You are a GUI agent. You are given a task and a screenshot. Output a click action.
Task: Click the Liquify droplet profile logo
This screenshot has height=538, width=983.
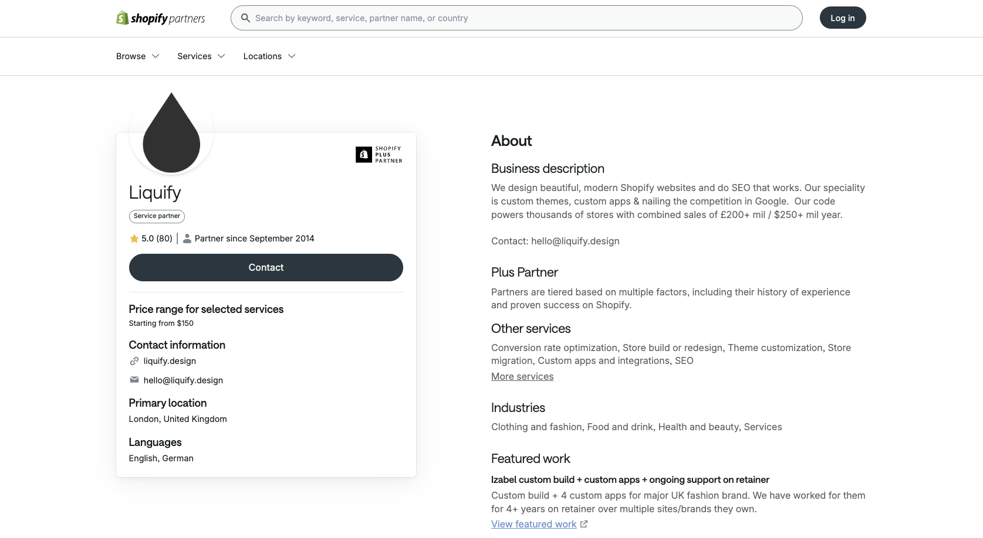(170, 132)
